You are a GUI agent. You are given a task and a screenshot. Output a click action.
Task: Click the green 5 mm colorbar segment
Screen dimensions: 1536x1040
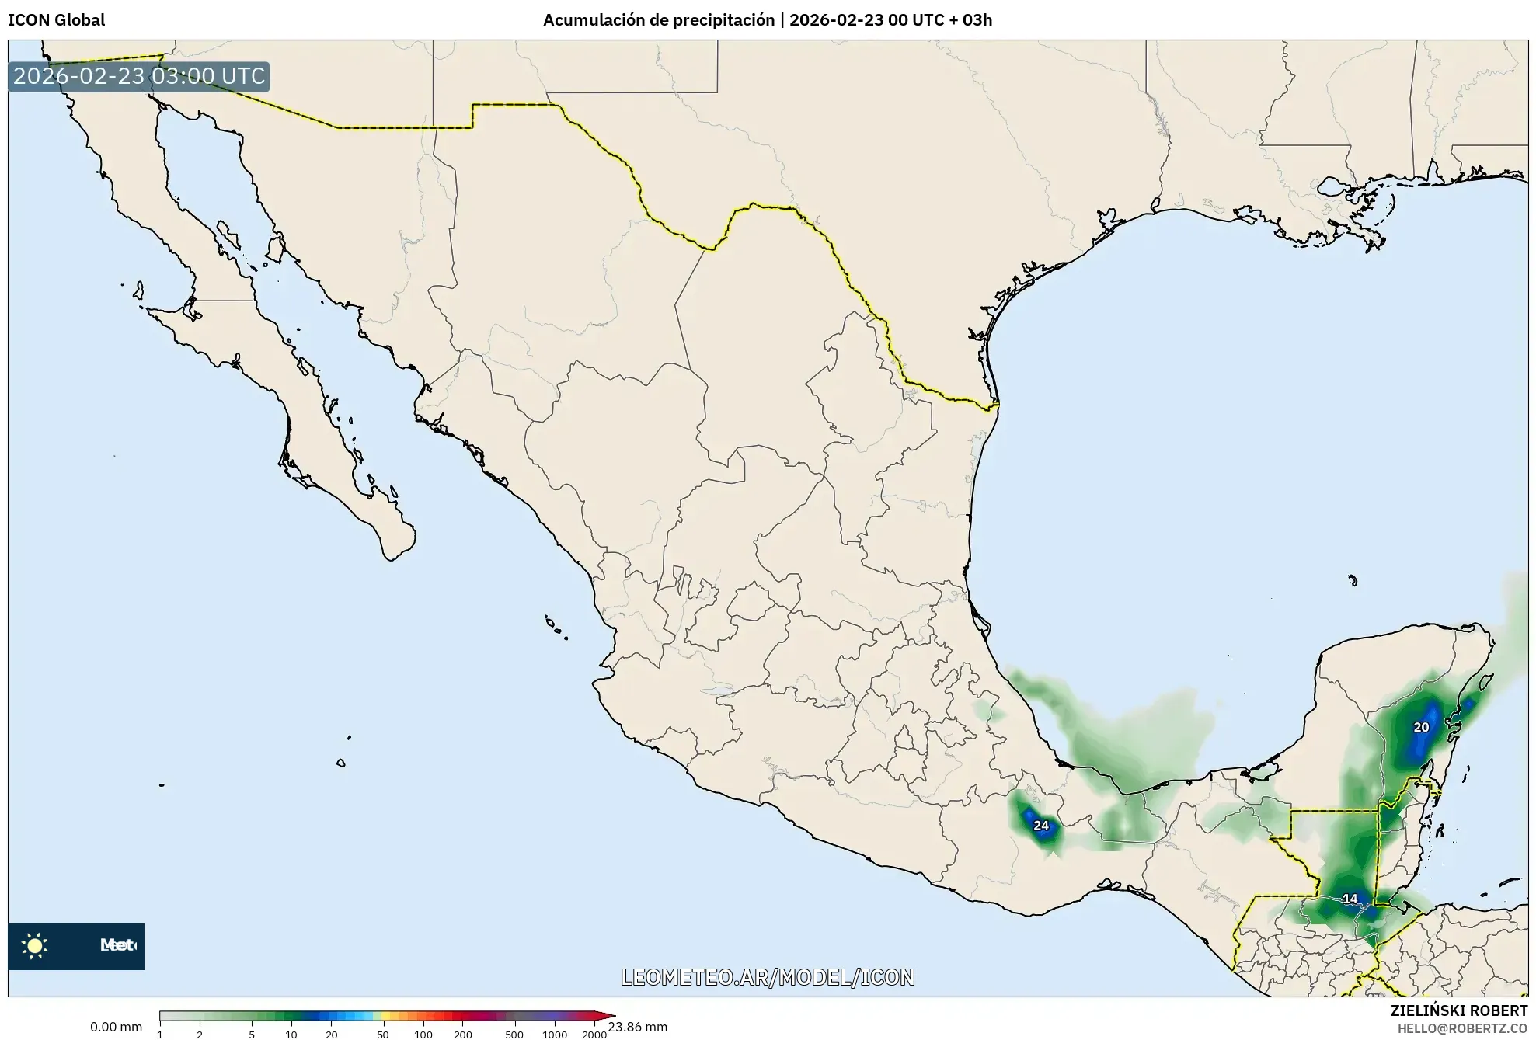click(252, 1016)
